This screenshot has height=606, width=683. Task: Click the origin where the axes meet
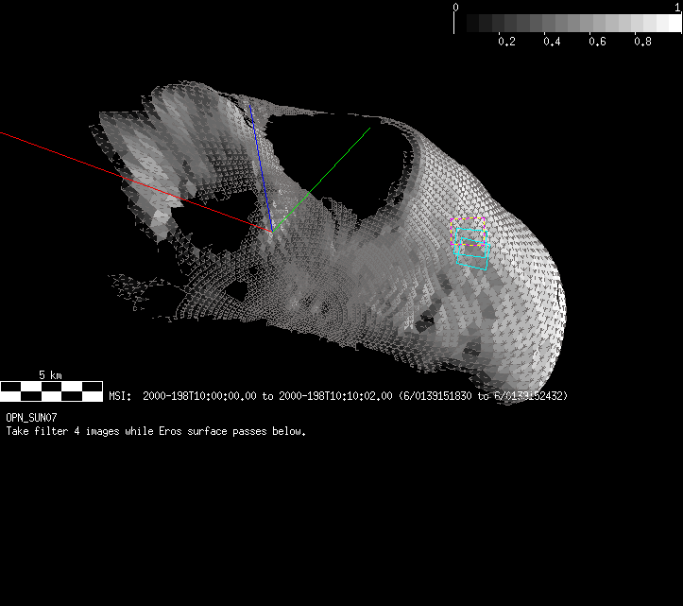[x=272, y=229]
